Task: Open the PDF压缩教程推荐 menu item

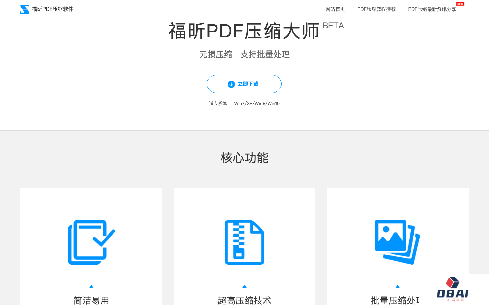Action: [x=376, y=9]
